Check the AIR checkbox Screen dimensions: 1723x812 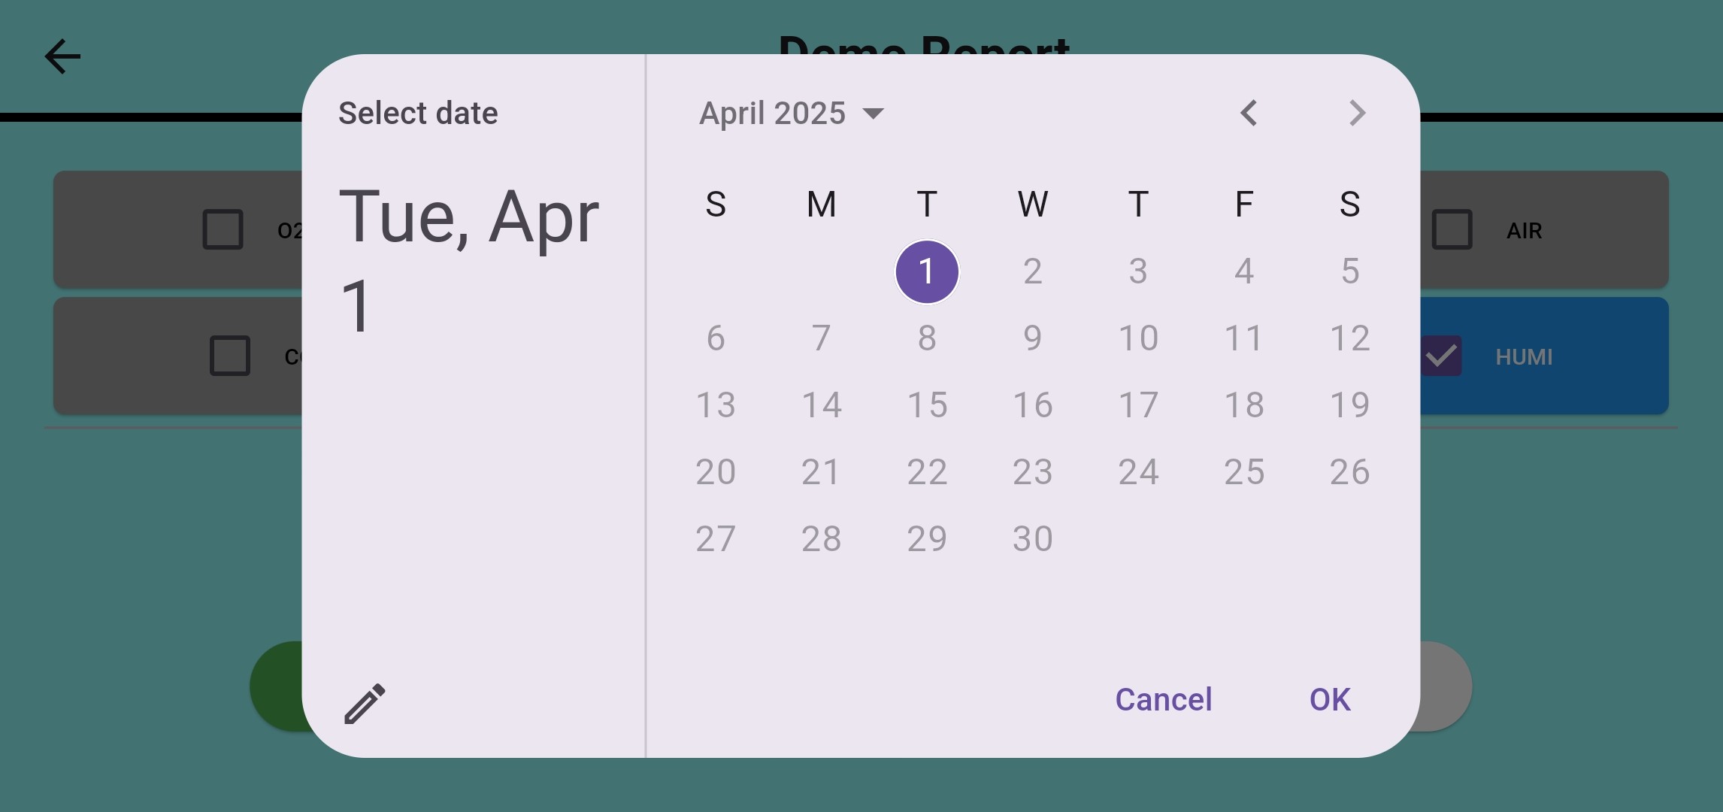coord(1452,230)
